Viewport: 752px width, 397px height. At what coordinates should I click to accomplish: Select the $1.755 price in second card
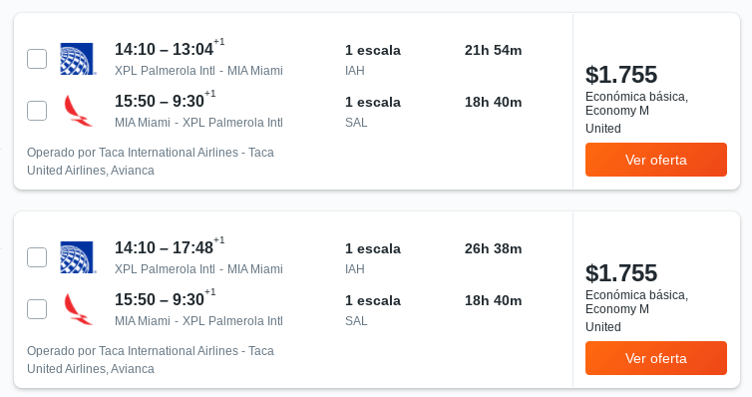621,273
